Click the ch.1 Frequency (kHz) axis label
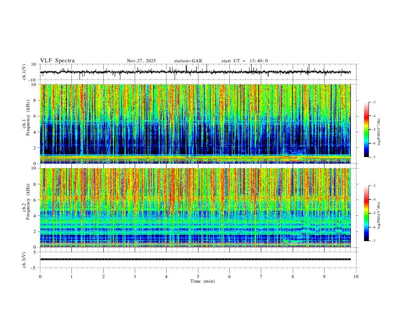 [26, 118]
